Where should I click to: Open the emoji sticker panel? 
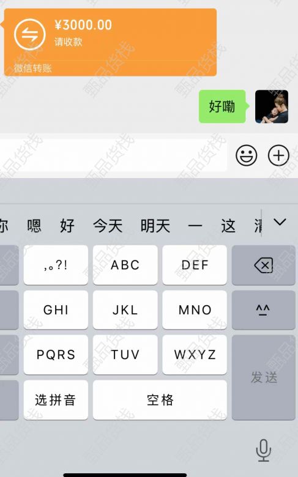[246, 155]
